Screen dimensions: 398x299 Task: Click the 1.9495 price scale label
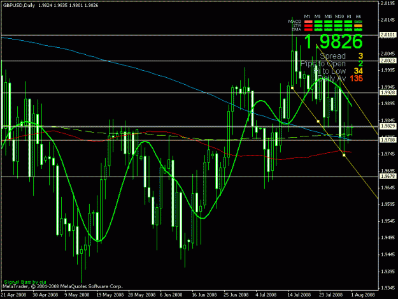pyautogui.click(x=388, y=238)
